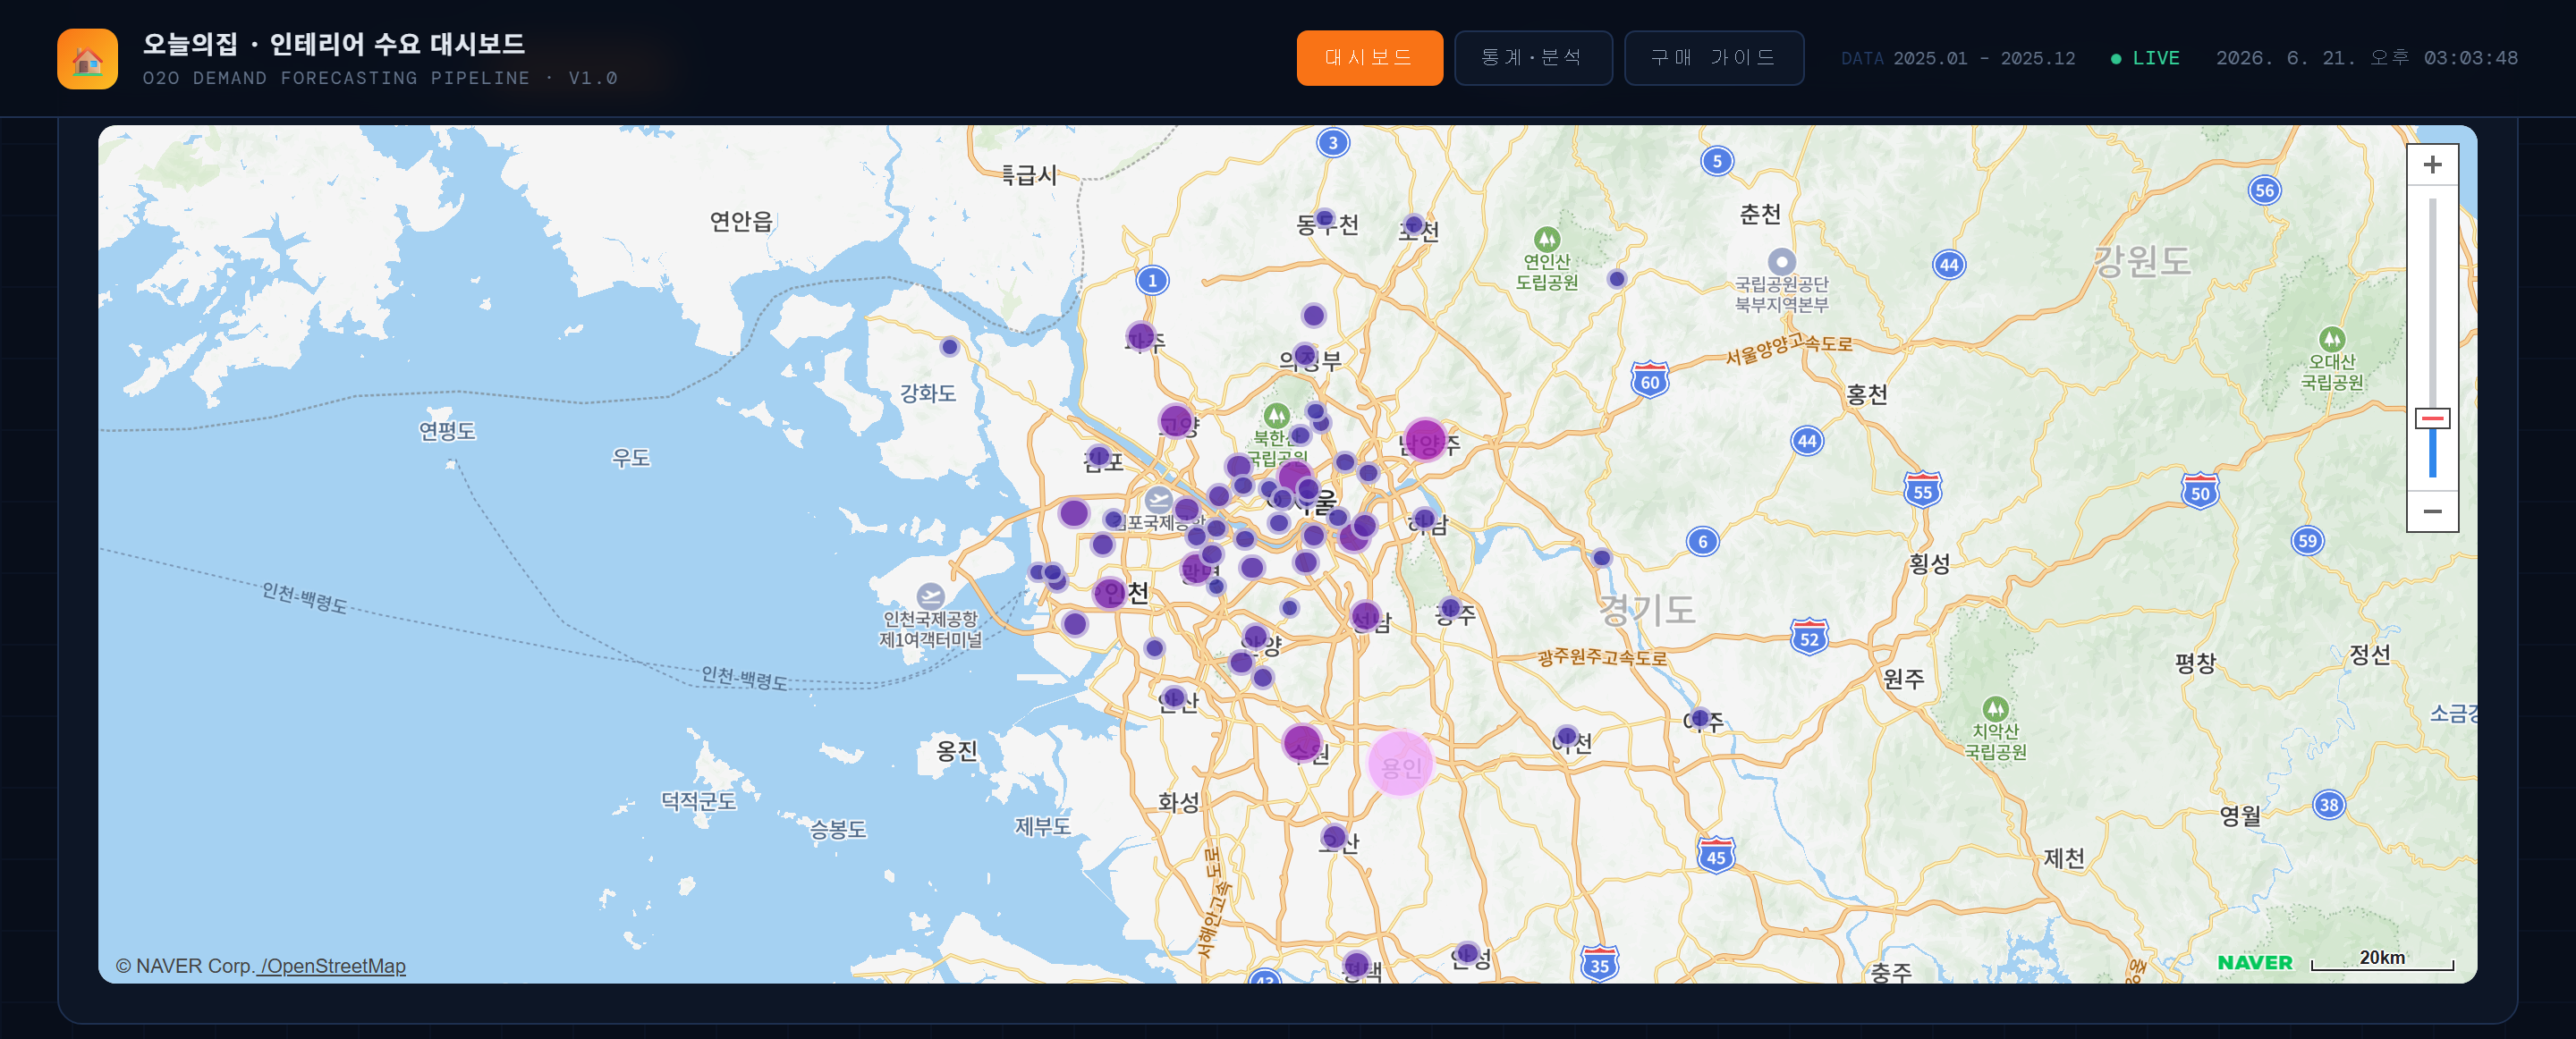Click the 춘천 city label
Screen dimensions: 2576x1039
1760,214
